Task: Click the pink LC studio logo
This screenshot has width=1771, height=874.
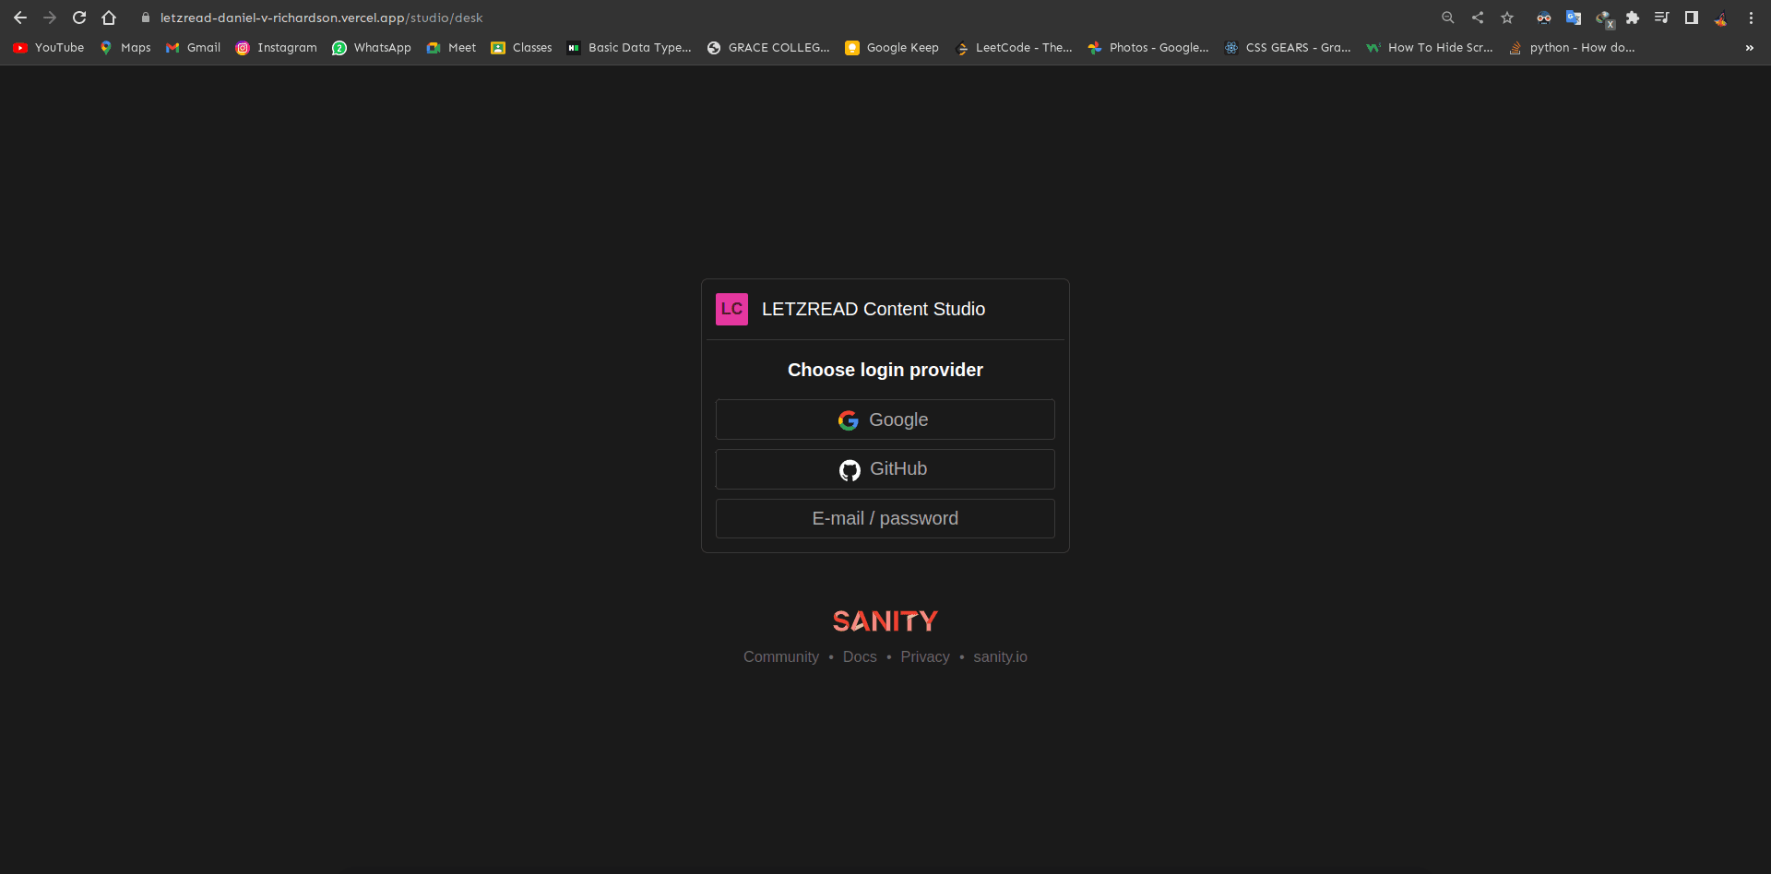Action: tap(731, 309)
